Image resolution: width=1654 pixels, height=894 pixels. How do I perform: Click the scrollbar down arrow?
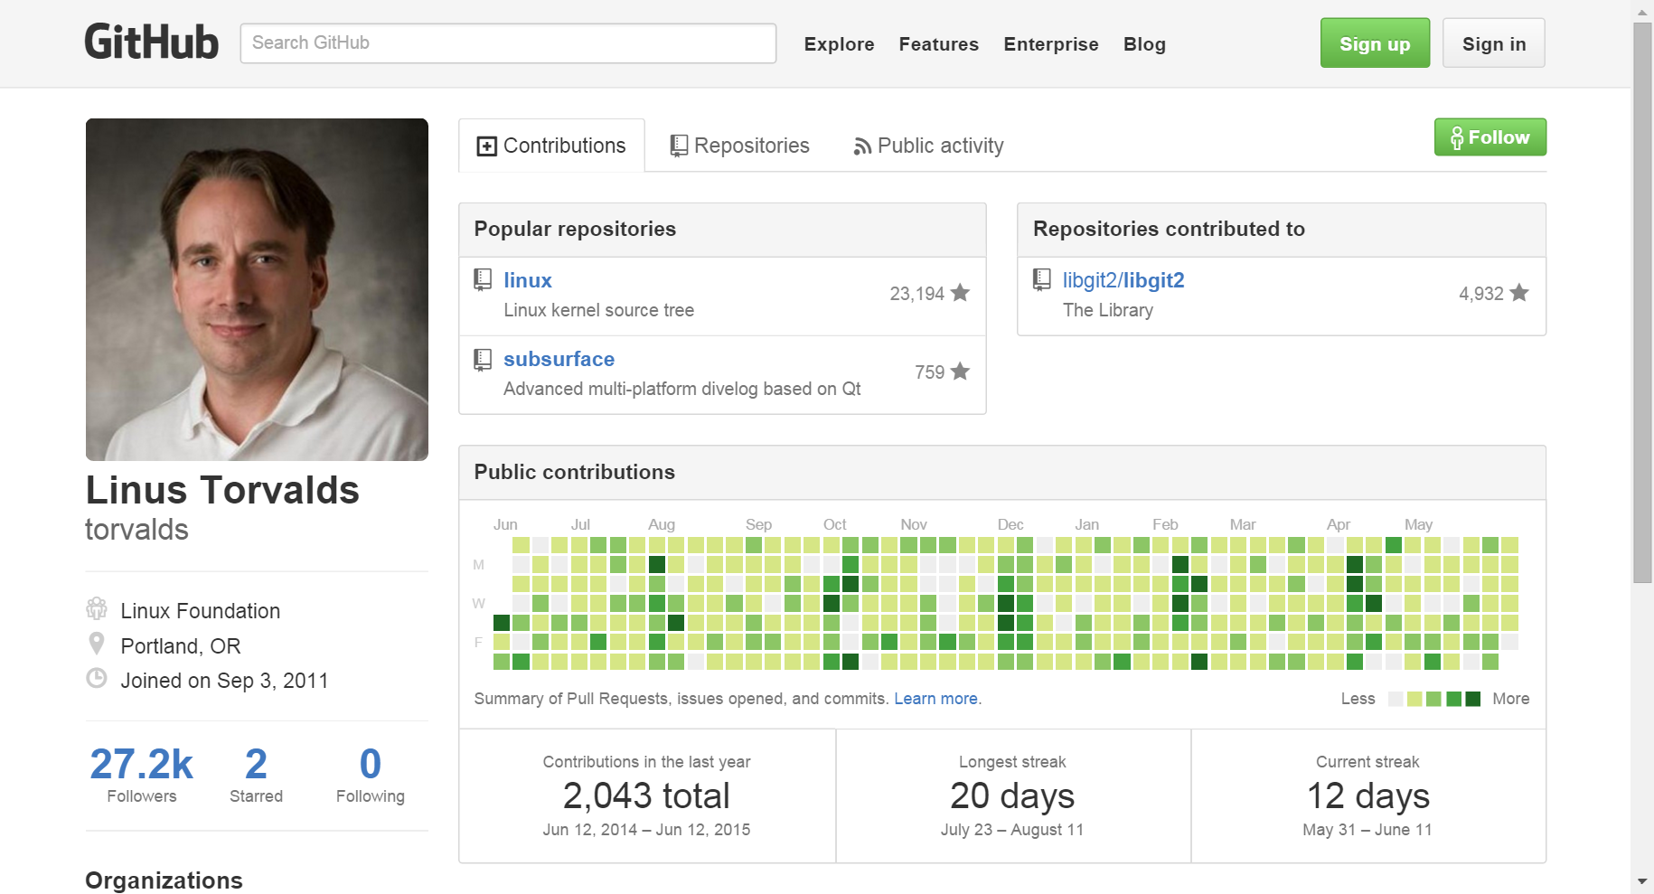pyautogui.click(x=1642, y=881)
